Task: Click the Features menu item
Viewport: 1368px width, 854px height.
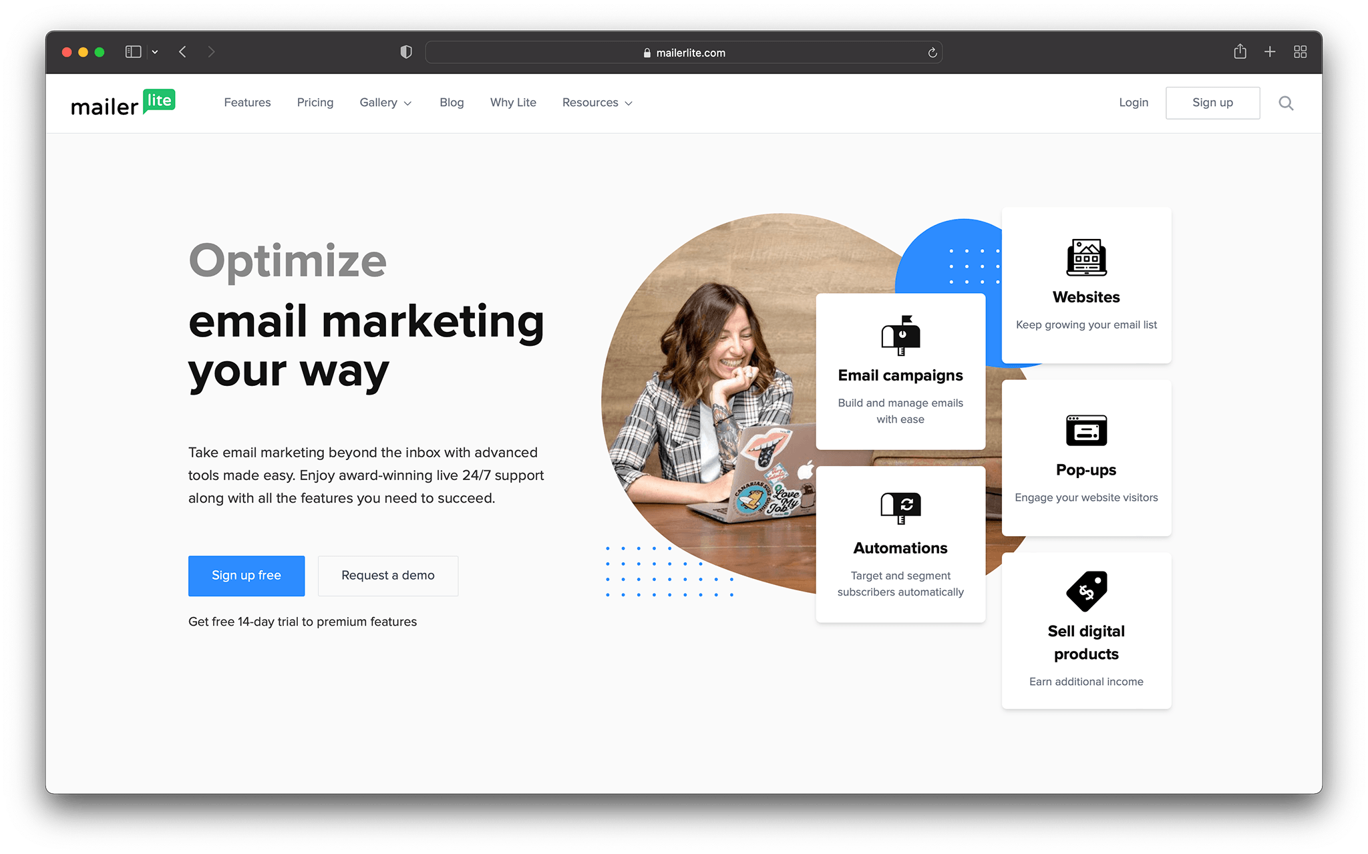Action: 247,102
